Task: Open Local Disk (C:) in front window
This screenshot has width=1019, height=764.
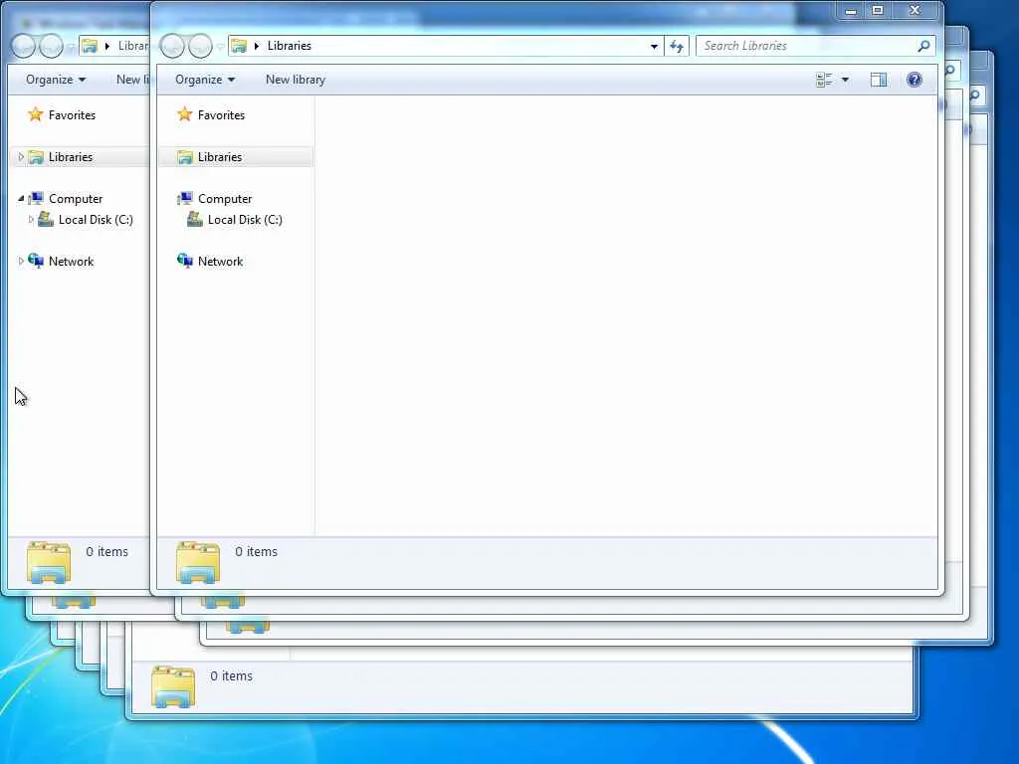Action: [245, 220]
